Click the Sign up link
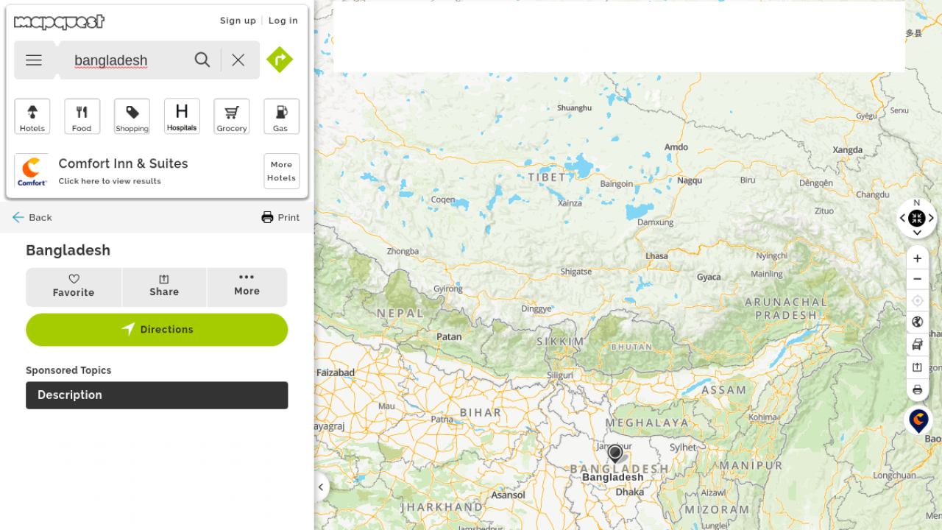Screen dimensions: 942x530 point(238,21)
